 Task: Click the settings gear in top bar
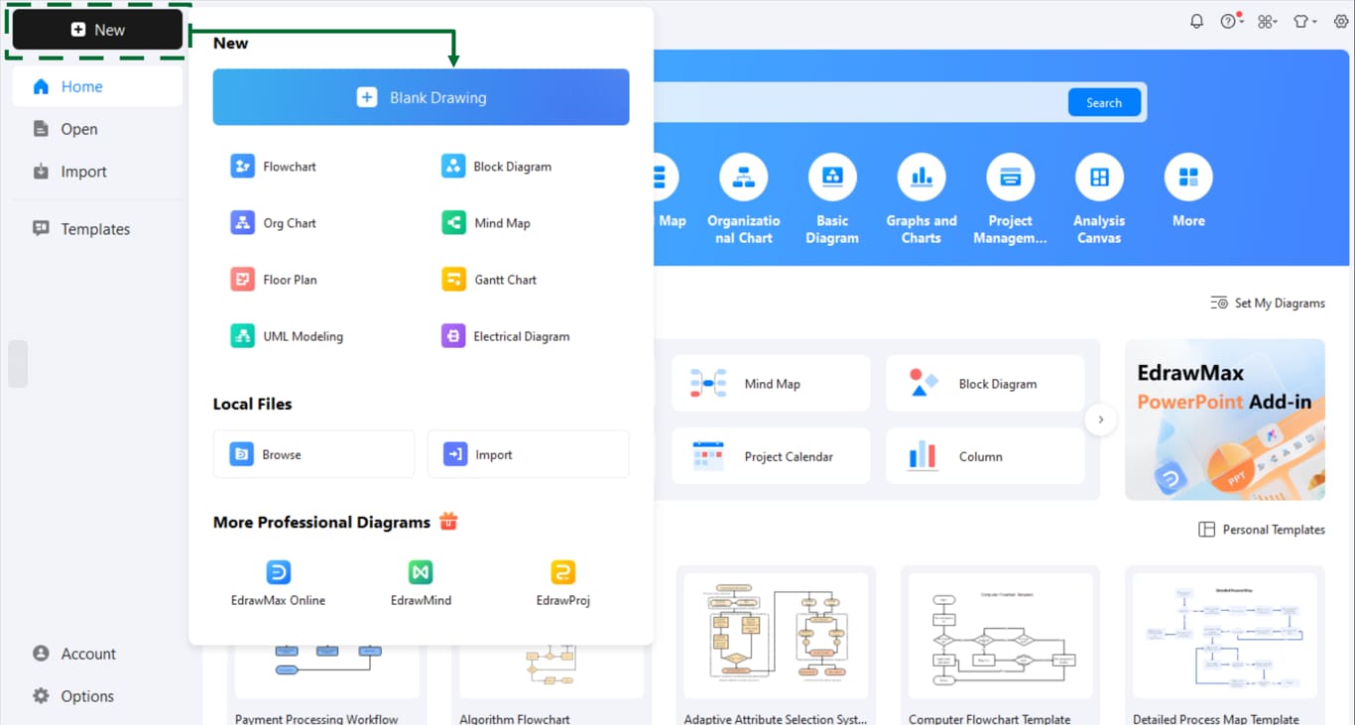(1340, 21)
